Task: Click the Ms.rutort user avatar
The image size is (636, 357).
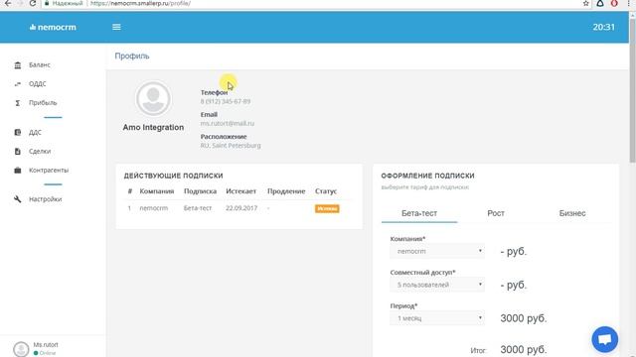Action: pyautogui.click(x=21, y=349)
